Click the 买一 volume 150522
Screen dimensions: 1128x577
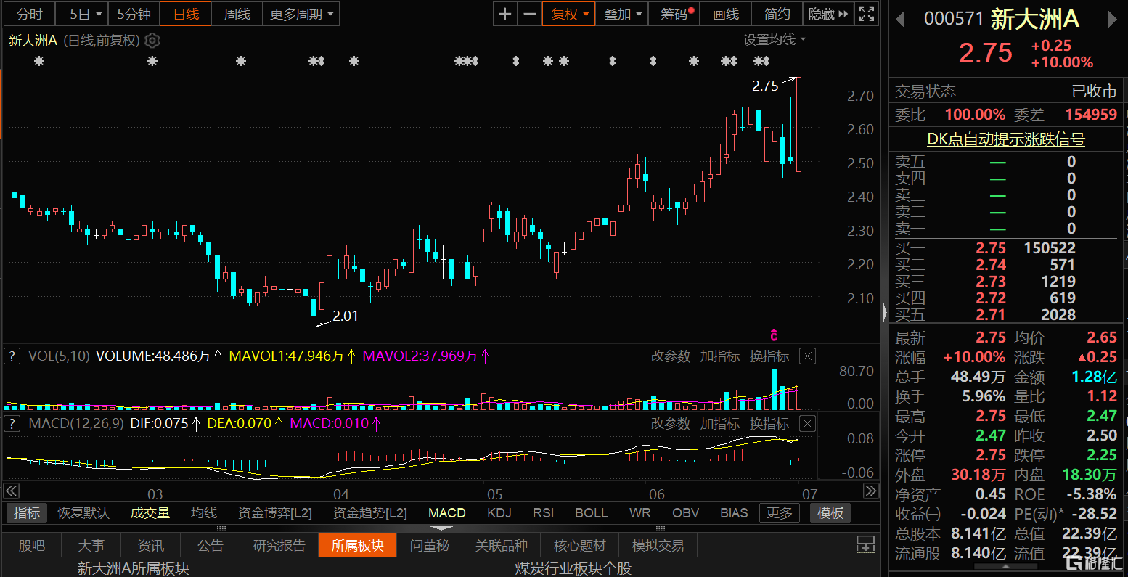coord(1049,248)
